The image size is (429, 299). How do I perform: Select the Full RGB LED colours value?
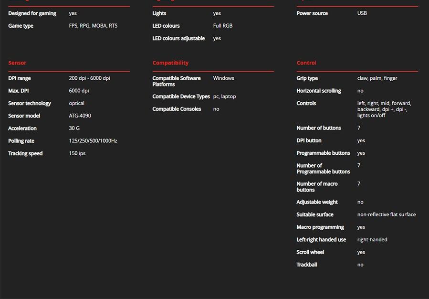click(223, 26)
